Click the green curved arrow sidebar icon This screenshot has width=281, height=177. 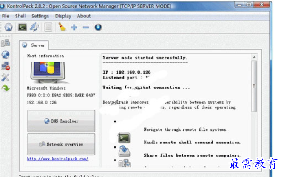coord(6,88)
